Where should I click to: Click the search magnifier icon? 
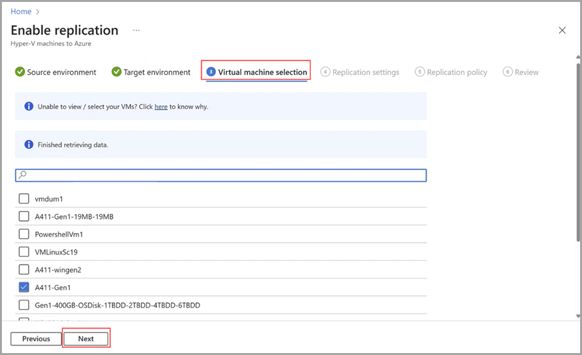click(22, 175)
